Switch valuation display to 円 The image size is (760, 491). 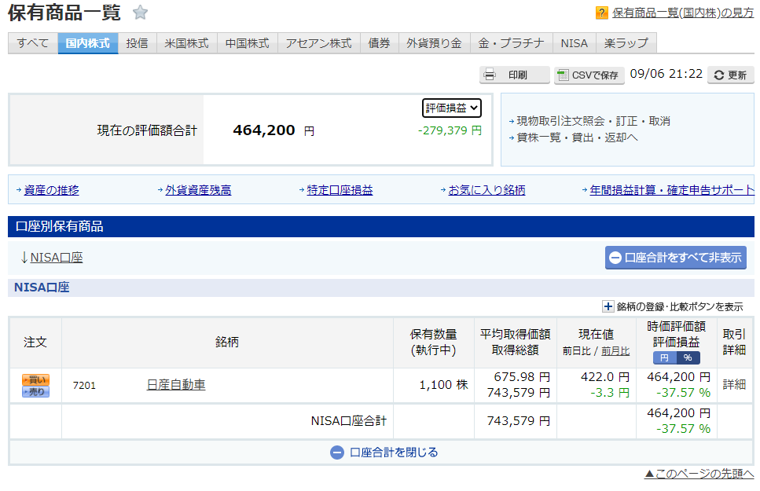pos(665,357)
